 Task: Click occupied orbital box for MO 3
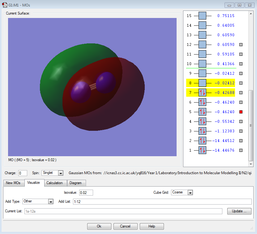(x=202, y=131)
